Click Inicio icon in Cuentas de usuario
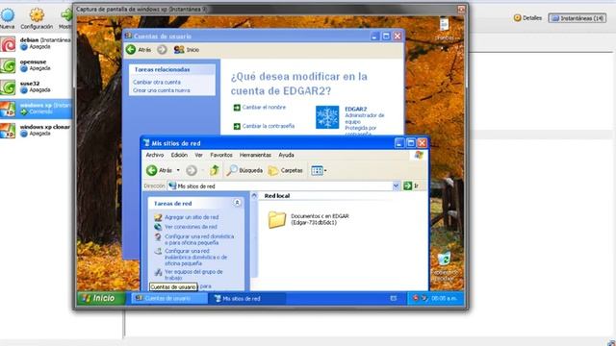Viewport: 616px width, 346px height. pyautogui.click(x=179, y=49)
